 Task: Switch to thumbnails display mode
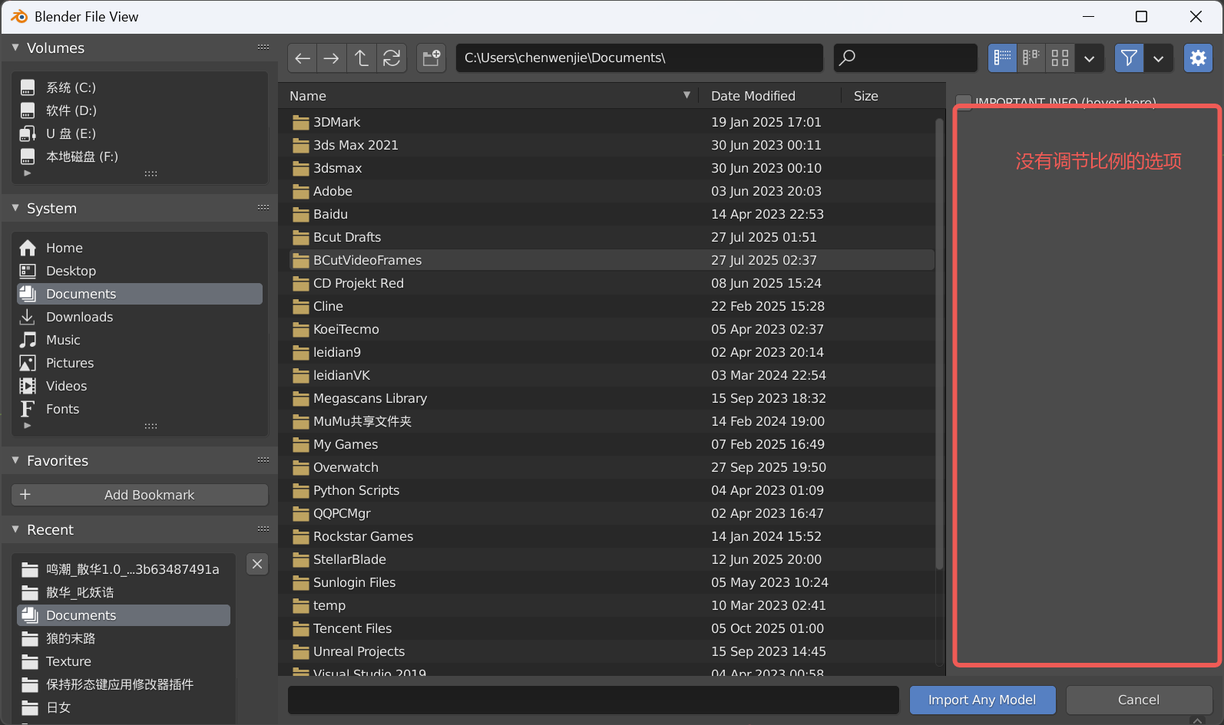1060,58
